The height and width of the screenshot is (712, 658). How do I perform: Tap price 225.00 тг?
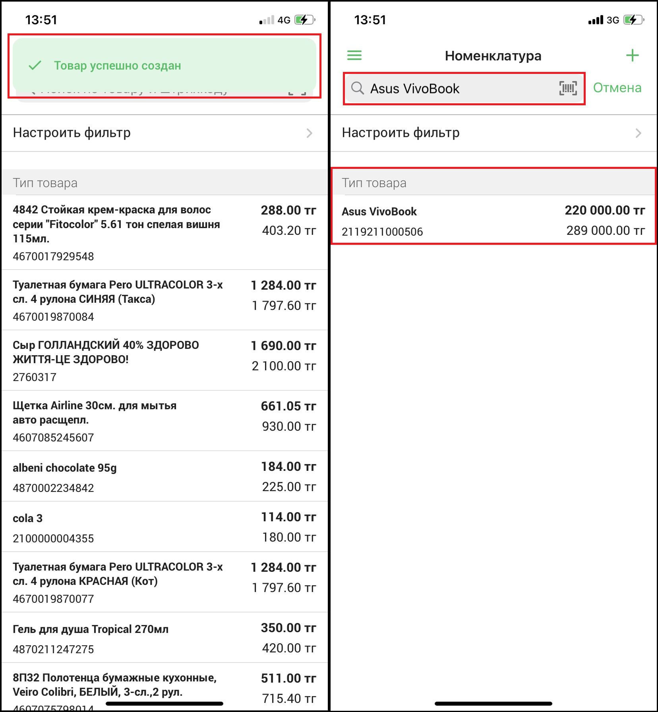[x=289, y=487]
